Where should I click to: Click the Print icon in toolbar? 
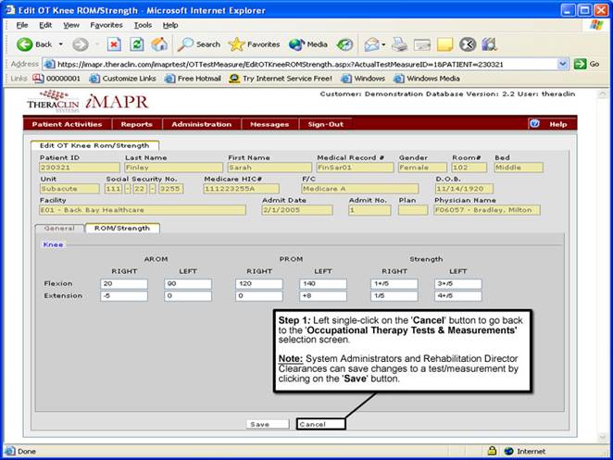pyautogui.click(x=400, y=44)
